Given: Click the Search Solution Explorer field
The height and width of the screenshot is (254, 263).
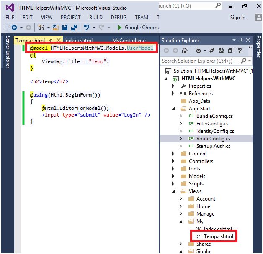Looking at the screenshot, I should pyautogui.click(x=201, y=61).
